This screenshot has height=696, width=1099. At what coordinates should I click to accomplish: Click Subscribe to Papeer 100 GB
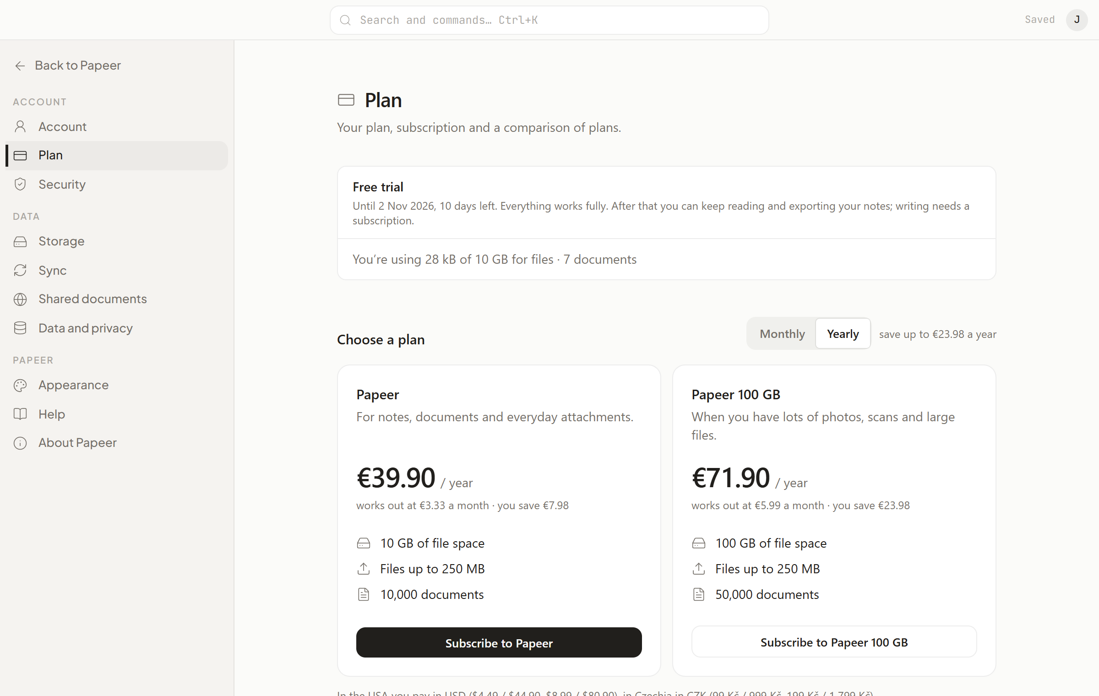pyautogui.click(x=834, y=642)
